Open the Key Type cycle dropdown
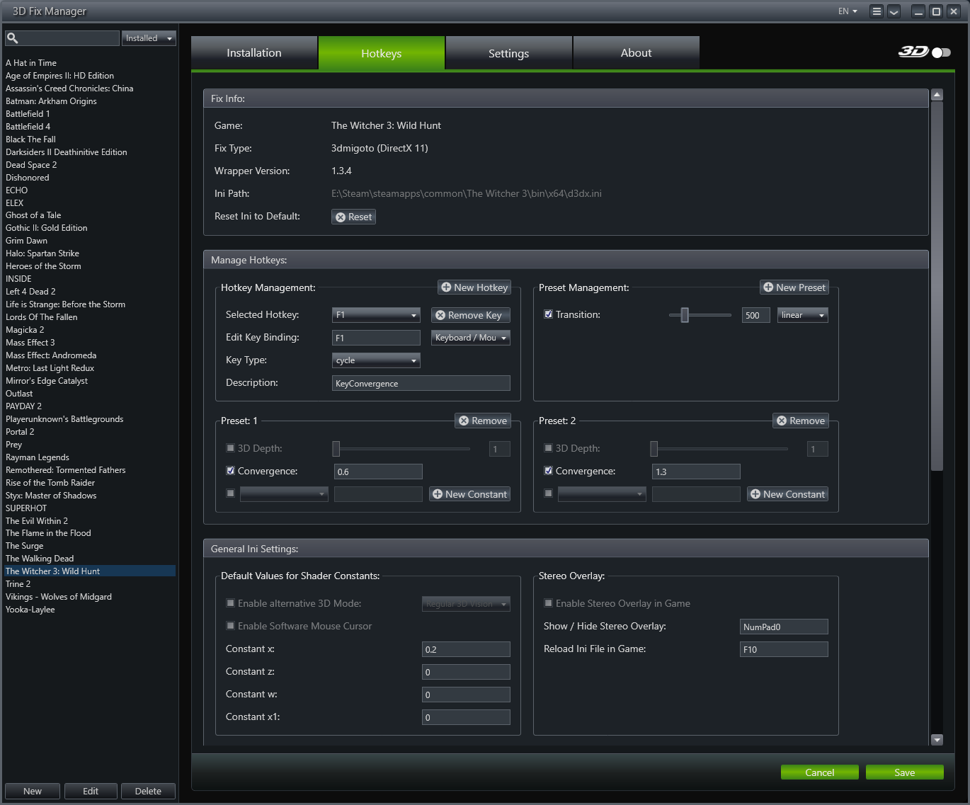Screen dimensions: 970x805 tap(376, 360)
